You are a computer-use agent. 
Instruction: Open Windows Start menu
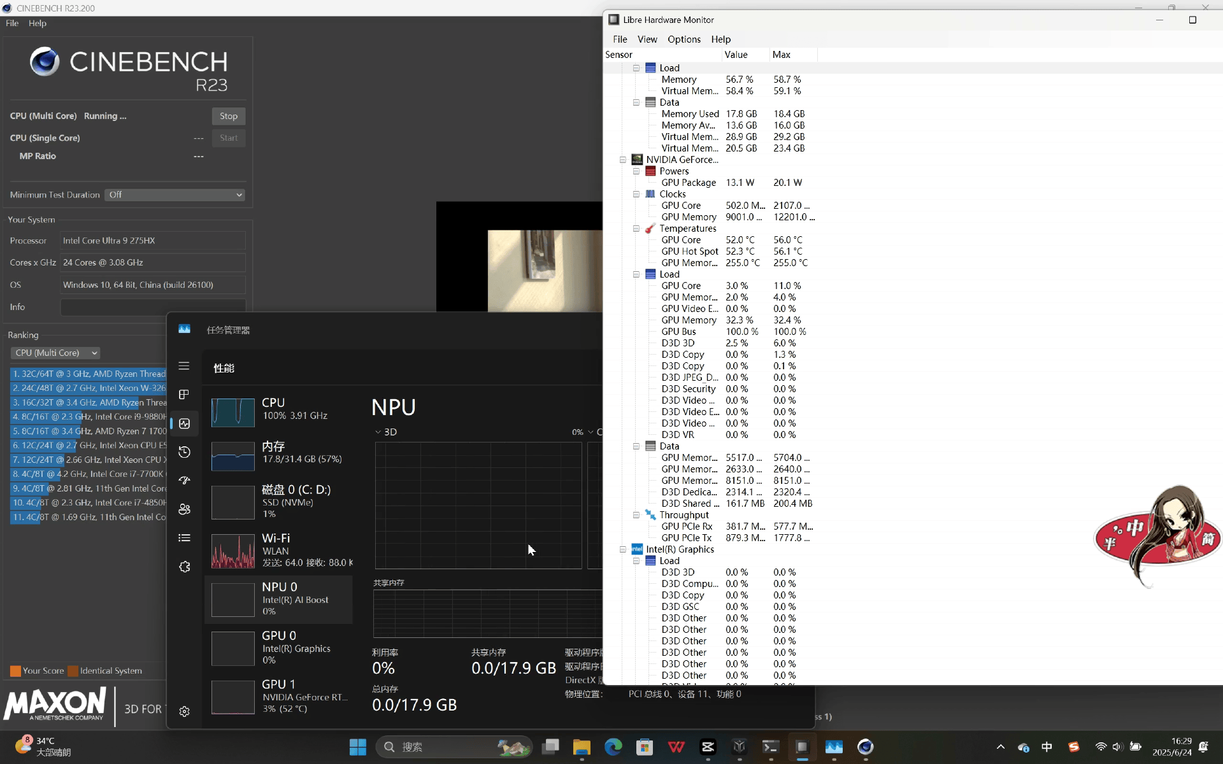tap(358, 747)
